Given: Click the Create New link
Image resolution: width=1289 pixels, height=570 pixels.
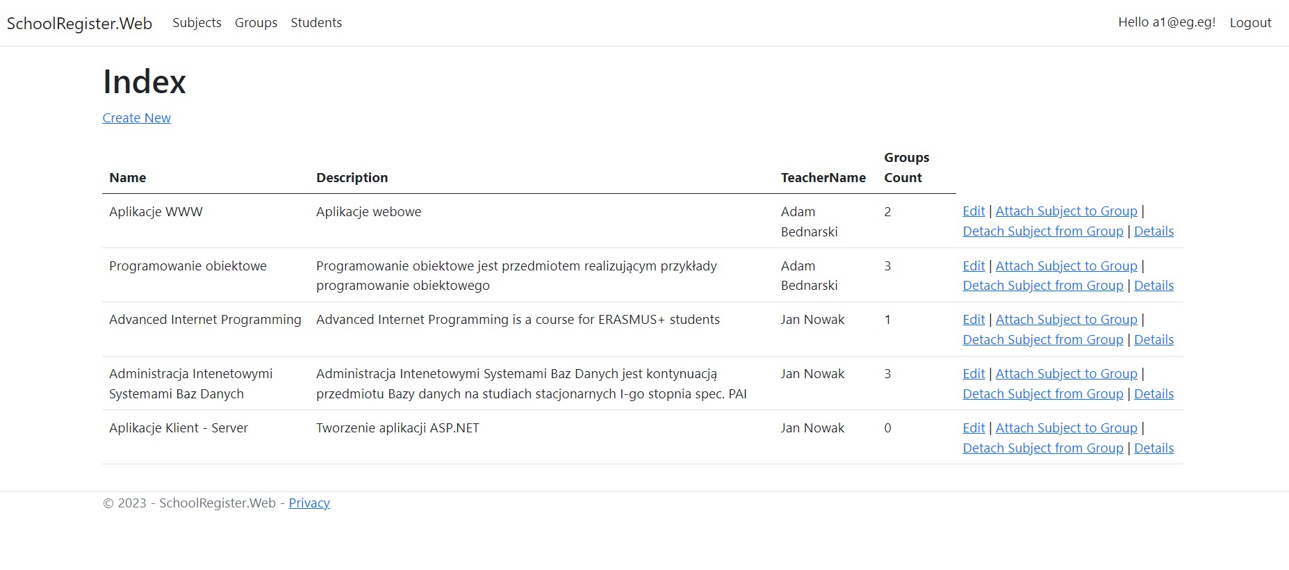Looking at the screenshot, I should 136,118.
